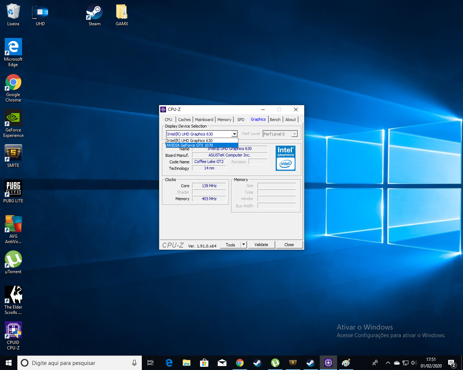Open Paint from the taskbar
Screen dimensions: 463x370
coord(346,363)
